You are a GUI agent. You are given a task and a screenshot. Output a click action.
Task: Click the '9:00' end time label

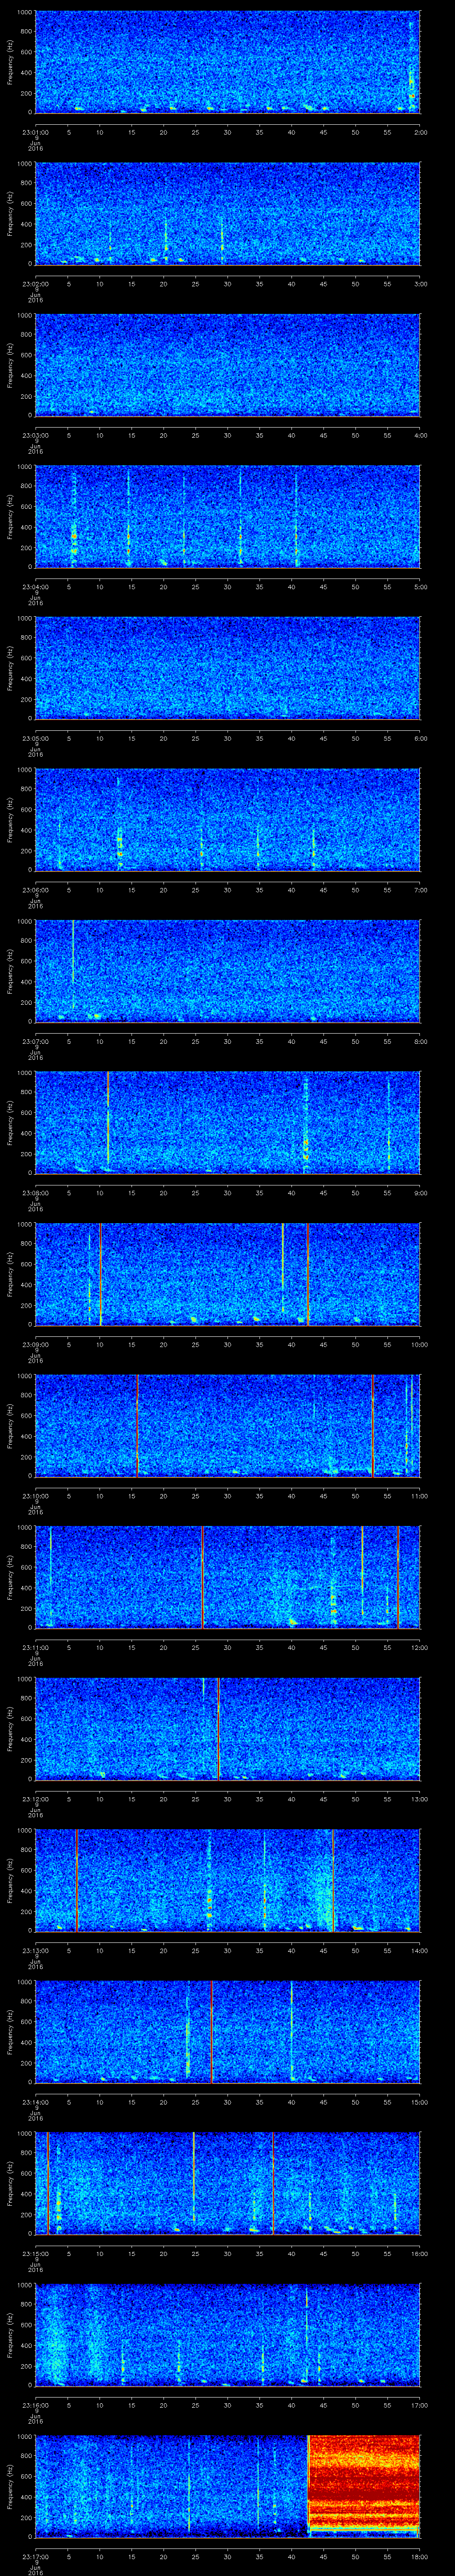tap(420, 1192)
